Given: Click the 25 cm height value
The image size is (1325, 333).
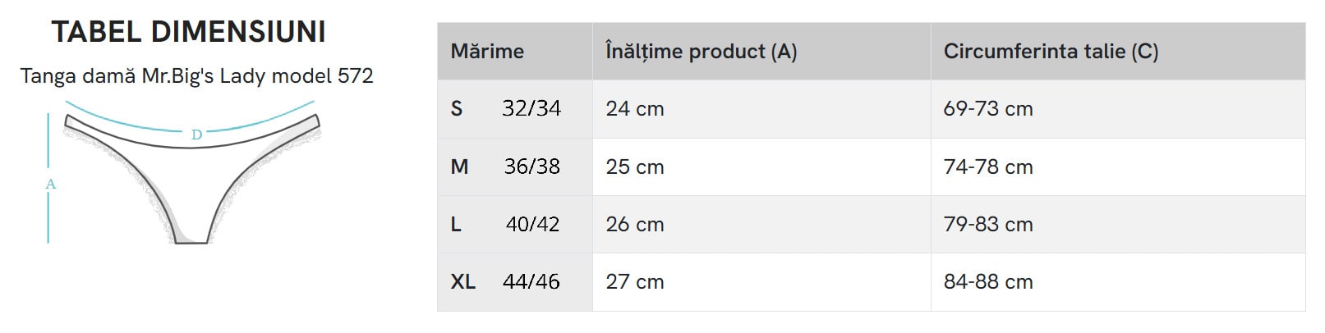Looking at the screenshot, I should pos(635,166).
